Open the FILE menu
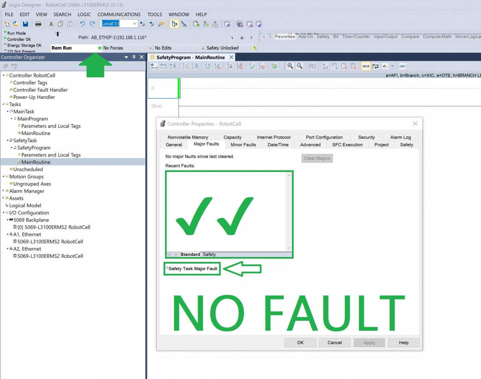This screenshot has width=481, height=379. (9, 14)
